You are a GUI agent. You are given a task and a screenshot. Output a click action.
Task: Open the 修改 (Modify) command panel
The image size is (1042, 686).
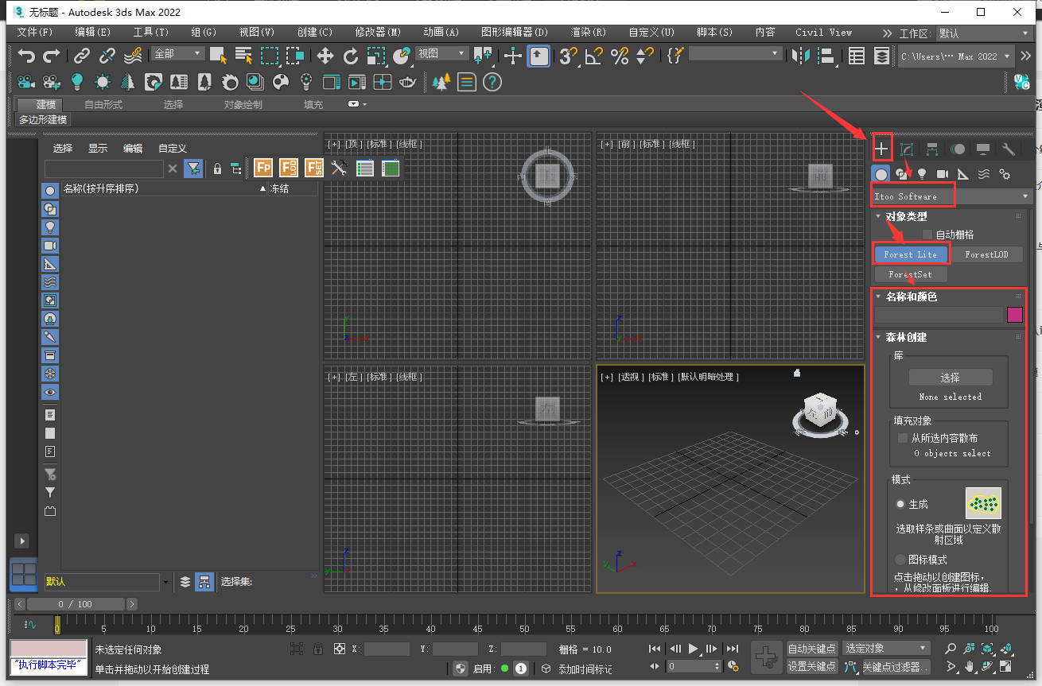[906, 149]
